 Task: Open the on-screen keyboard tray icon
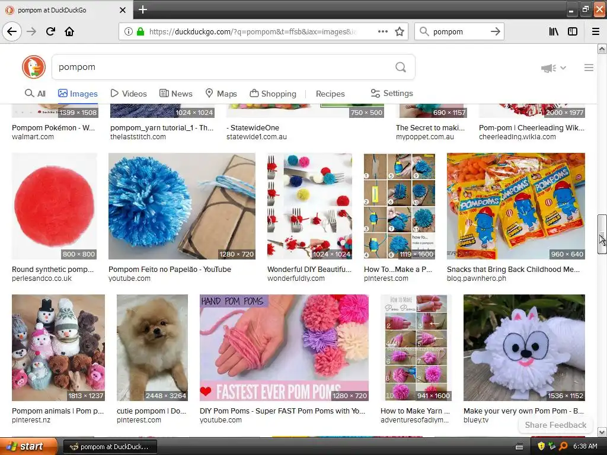tap(519, 447)
